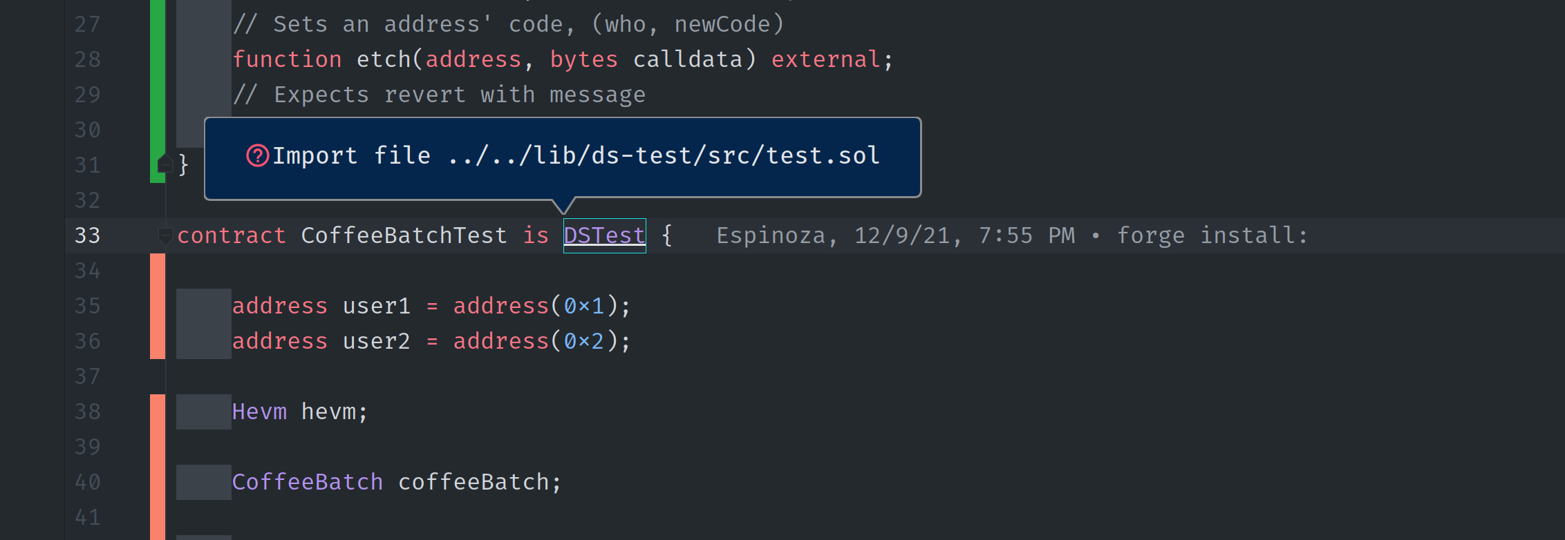This screenshot has height=540, width=1565.
Task: Open the underlined DSTest link
Action: (603, 235)
